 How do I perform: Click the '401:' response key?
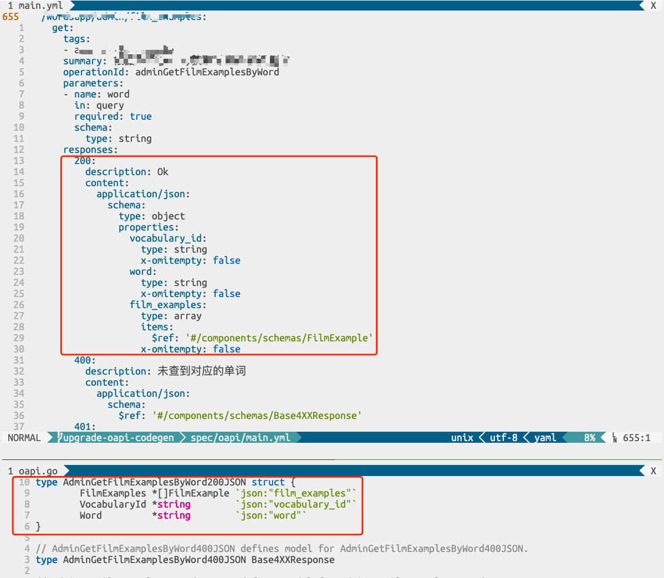(x=85, y=427)
